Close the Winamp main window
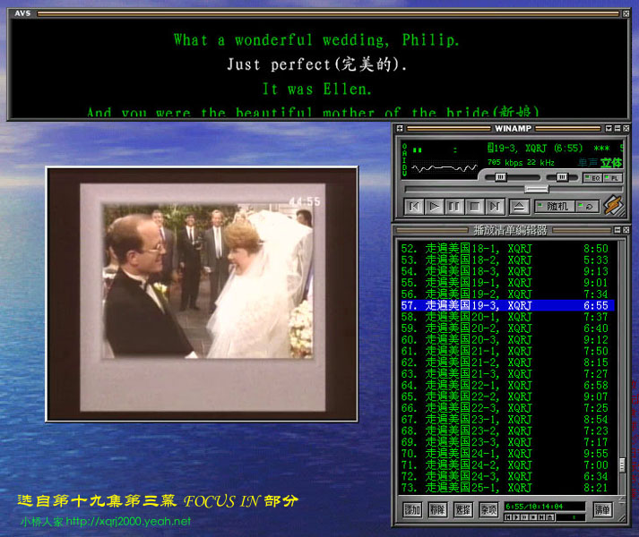 click(626, 129)
